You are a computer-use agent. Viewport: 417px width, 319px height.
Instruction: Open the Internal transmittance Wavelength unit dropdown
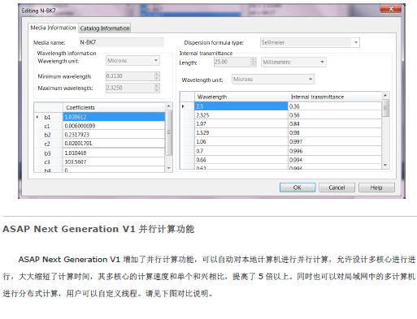tap(273, 80)
